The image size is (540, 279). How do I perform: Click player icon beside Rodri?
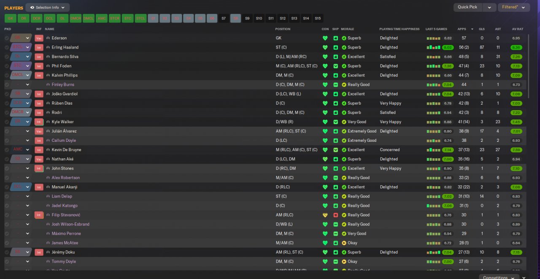(48, 113)
